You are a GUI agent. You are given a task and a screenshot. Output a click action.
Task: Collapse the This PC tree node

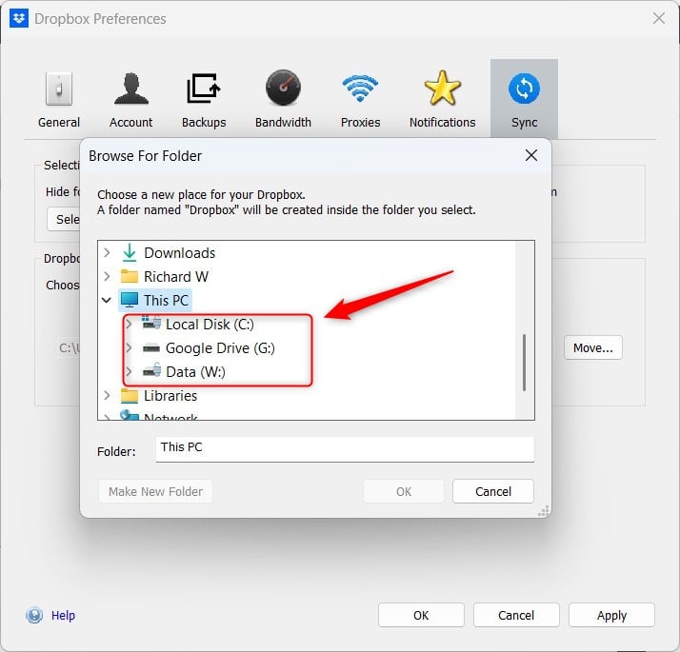coord(107,300)
